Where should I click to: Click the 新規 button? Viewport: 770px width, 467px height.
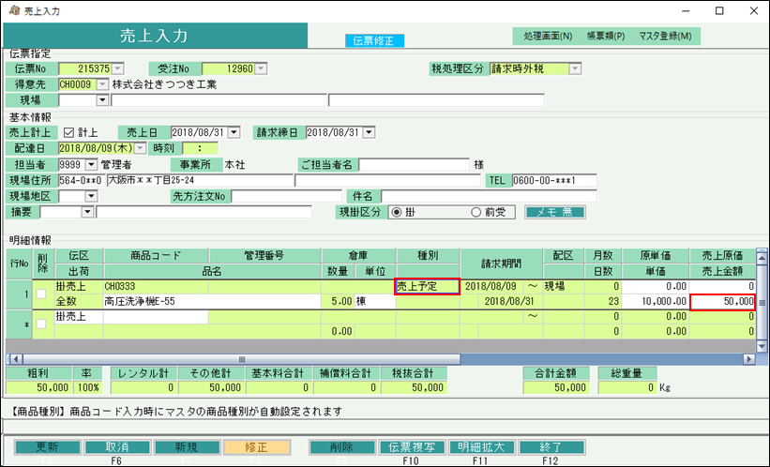point(187,447)
